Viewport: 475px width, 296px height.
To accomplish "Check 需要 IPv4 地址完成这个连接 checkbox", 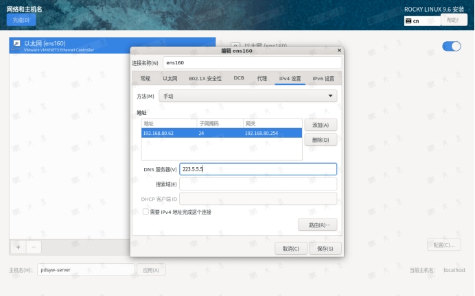I will point(146,212).
